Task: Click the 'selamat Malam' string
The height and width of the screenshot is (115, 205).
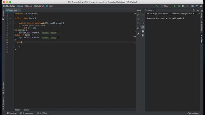Action: [x=49, y=33]
